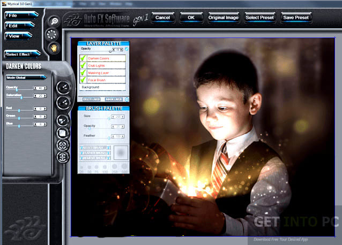Click the Layer Palette blue corner icon
The image size is (342, 245).
coord(127,49)
